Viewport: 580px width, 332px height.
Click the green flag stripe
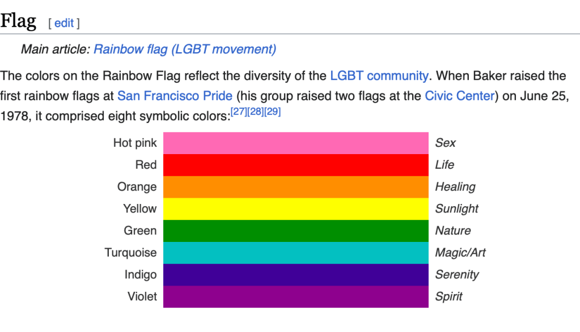tap(295, 231)
